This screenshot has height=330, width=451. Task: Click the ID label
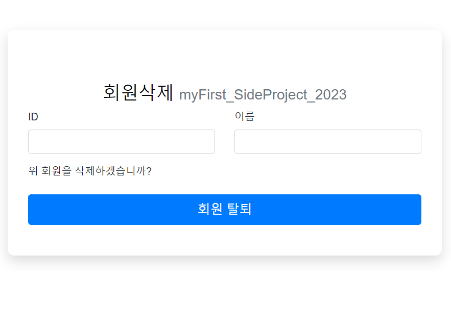click(x=33, y=117)
